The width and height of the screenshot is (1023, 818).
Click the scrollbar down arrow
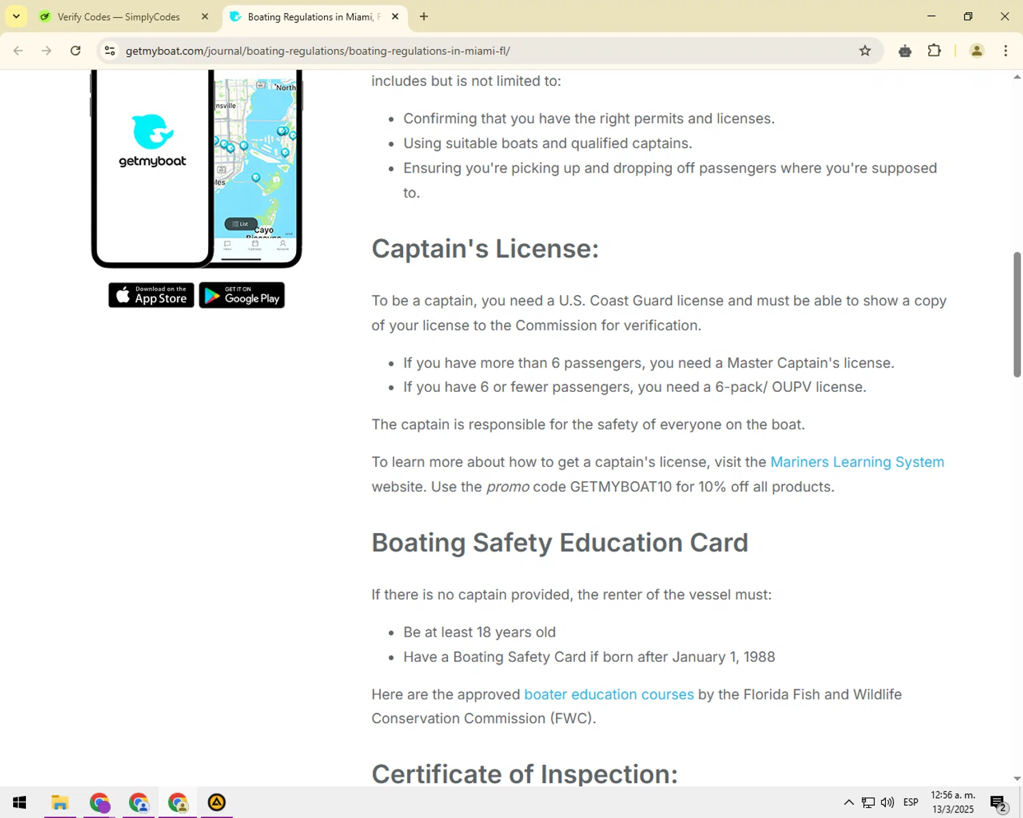1017,778
